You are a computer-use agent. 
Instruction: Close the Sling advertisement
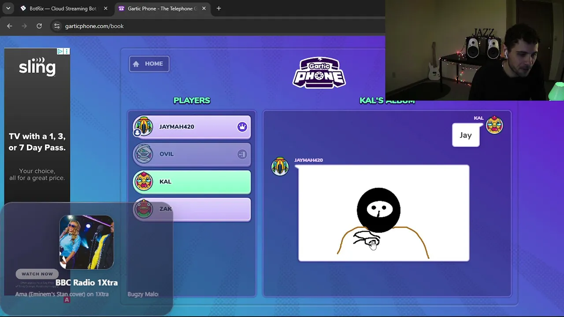tap(67, 52)
